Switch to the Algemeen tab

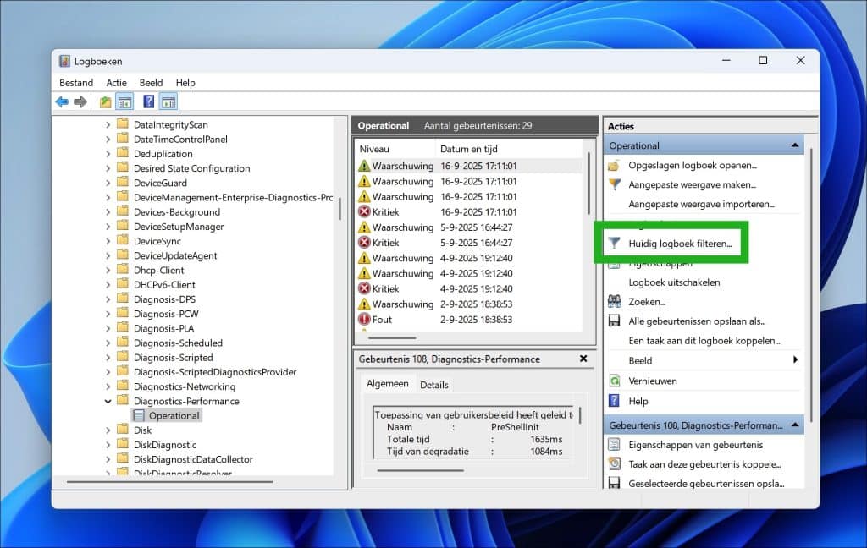coord(388,383)
